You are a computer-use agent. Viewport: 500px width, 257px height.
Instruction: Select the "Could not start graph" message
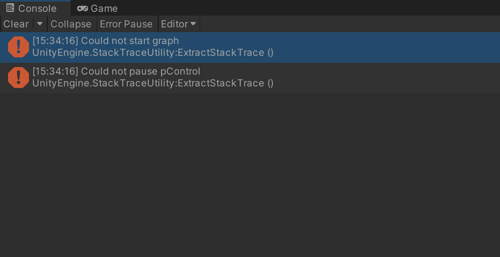click(250, 47)
